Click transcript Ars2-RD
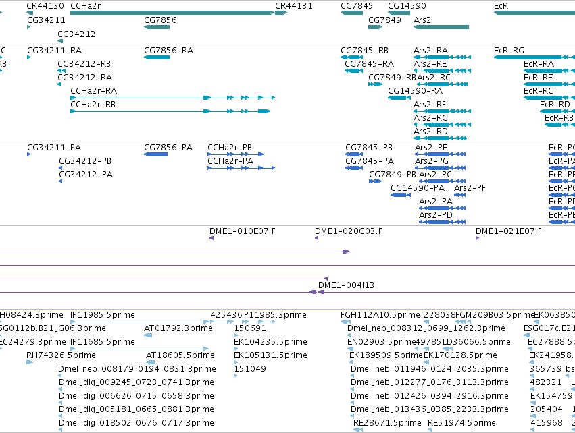575x433 pixels. [x=440, y=138]
